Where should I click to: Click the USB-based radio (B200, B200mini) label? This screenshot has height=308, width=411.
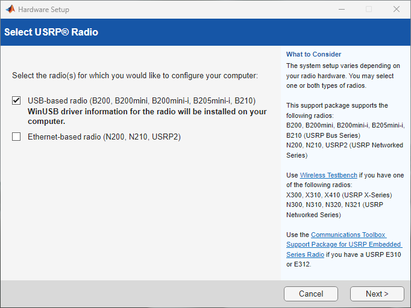click(x=142, y=100)
